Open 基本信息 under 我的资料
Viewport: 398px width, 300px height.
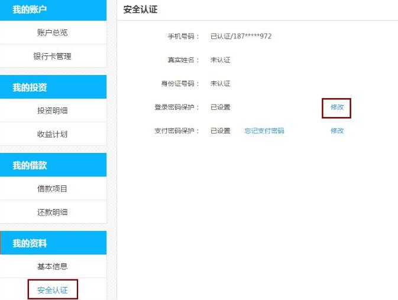click(x=52, y=266)
